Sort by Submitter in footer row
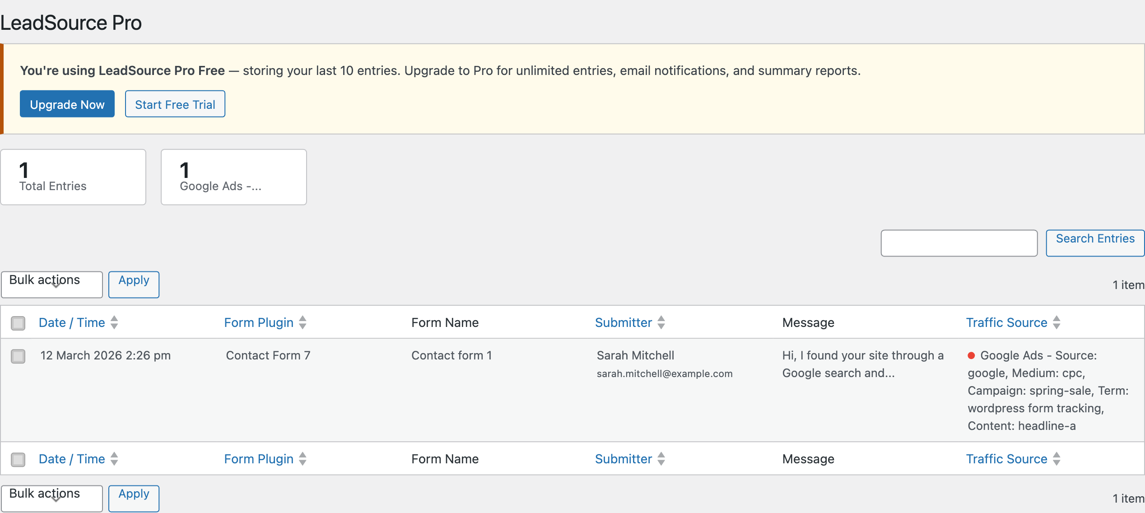Viewport: 1145px width, 513px height. pyautogui.click(x=624, y=458)
